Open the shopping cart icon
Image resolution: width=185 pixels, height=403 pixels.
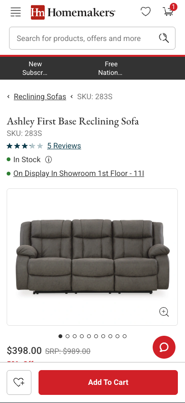pos(169,10)
